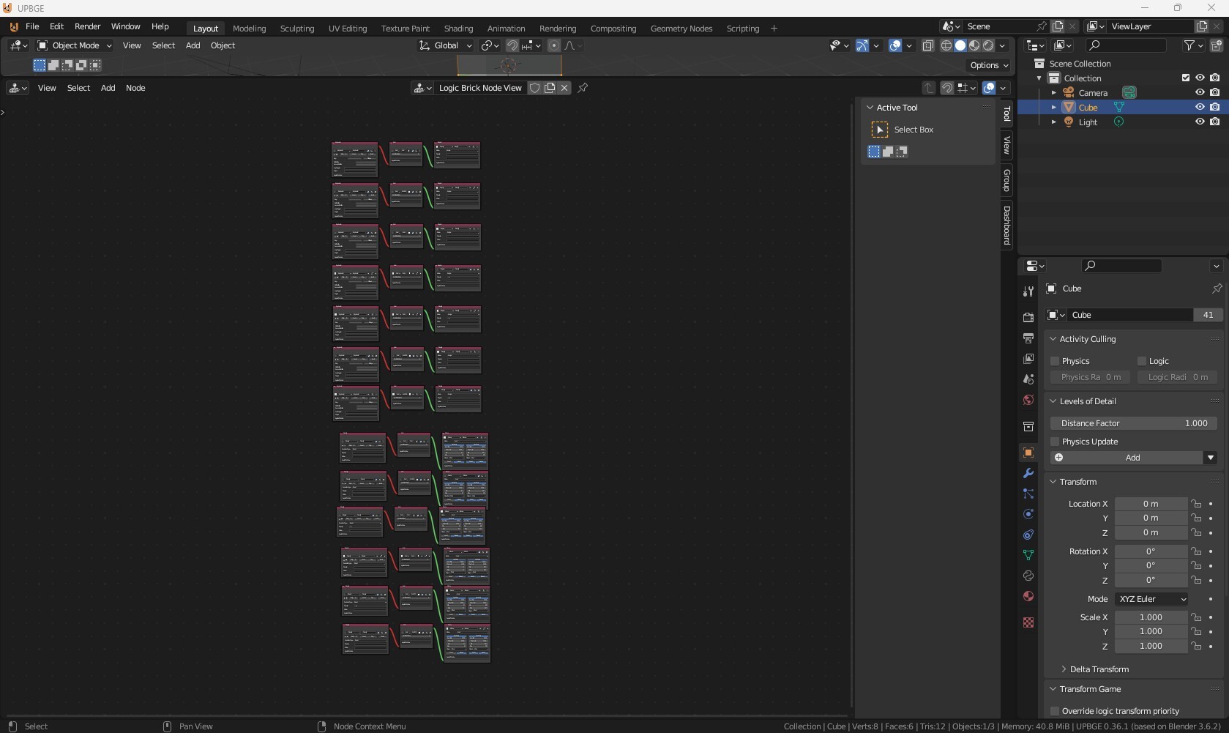Open the XYZ Euler rotation mode dropdown
The image size is (1229, 733).
[x=1151, y=599]
